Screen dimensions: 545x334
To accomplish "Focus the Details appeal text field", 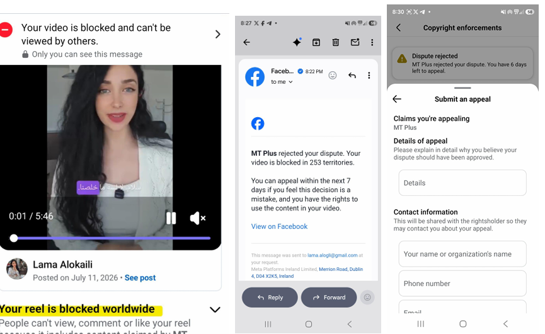I will click(462, 183).
